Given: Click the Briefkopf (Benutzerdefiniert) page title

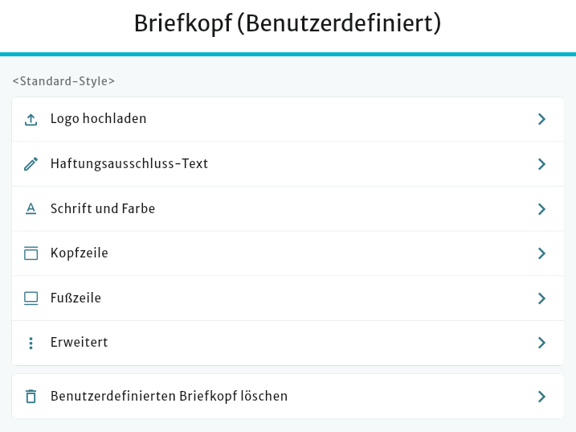Looking at the screenshot, I should click(288, 24).
